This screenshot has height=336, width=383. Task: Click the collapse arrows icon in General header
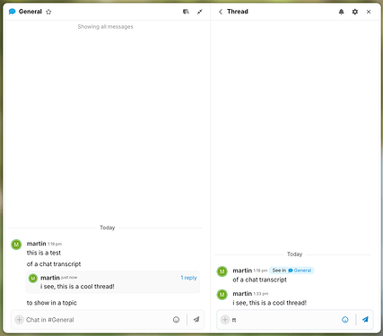[x=200, y=12]
